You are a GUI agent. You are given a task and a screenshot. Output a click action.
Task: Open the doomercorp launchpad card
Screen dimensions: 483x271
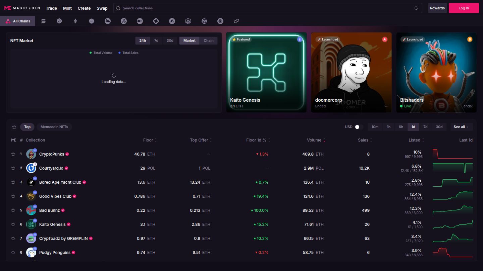(x=352, y=72)
